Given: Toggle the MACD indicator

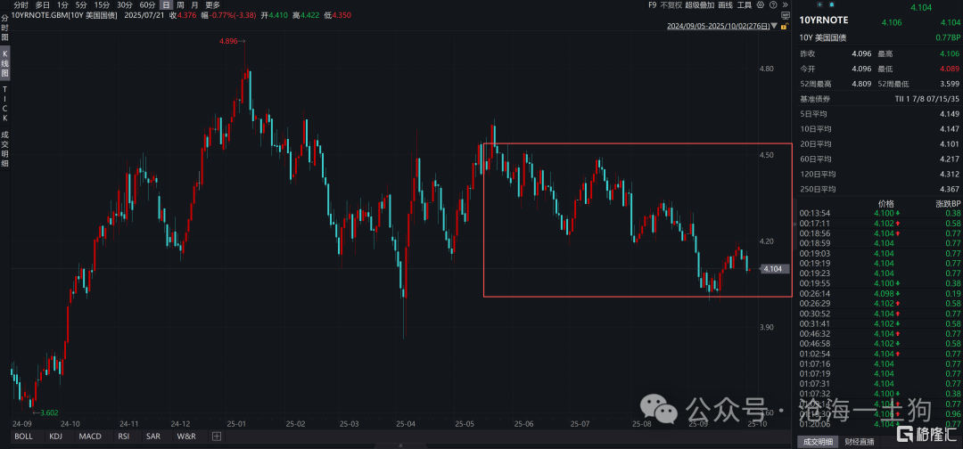Looking at the screenshot, I should tap(89, 437).
